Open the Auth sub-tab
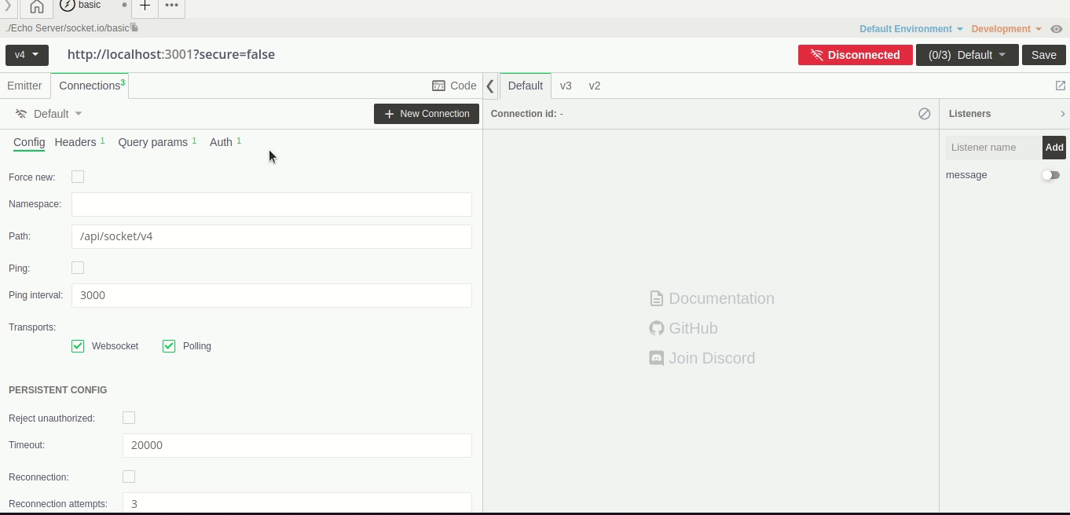The width and height of the screenshot is (1070, 515). pos(221,142)
